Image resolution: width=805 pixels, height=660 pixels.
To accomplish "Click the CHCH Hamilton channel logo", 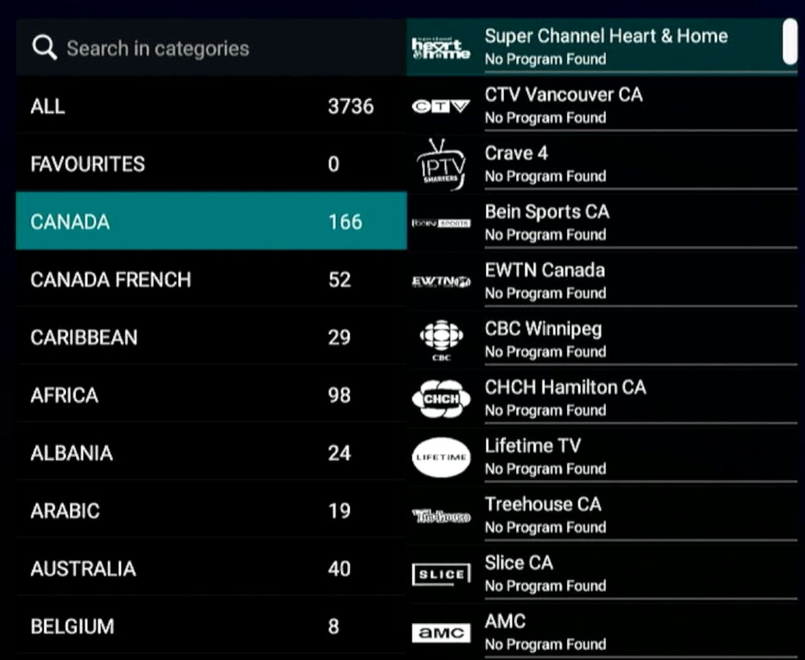I will (440, 398).
